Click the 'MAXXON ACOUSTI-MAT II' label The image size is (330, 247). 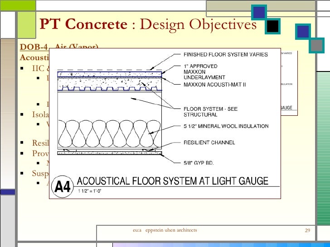pyautogui.click(x=215, y=85)
